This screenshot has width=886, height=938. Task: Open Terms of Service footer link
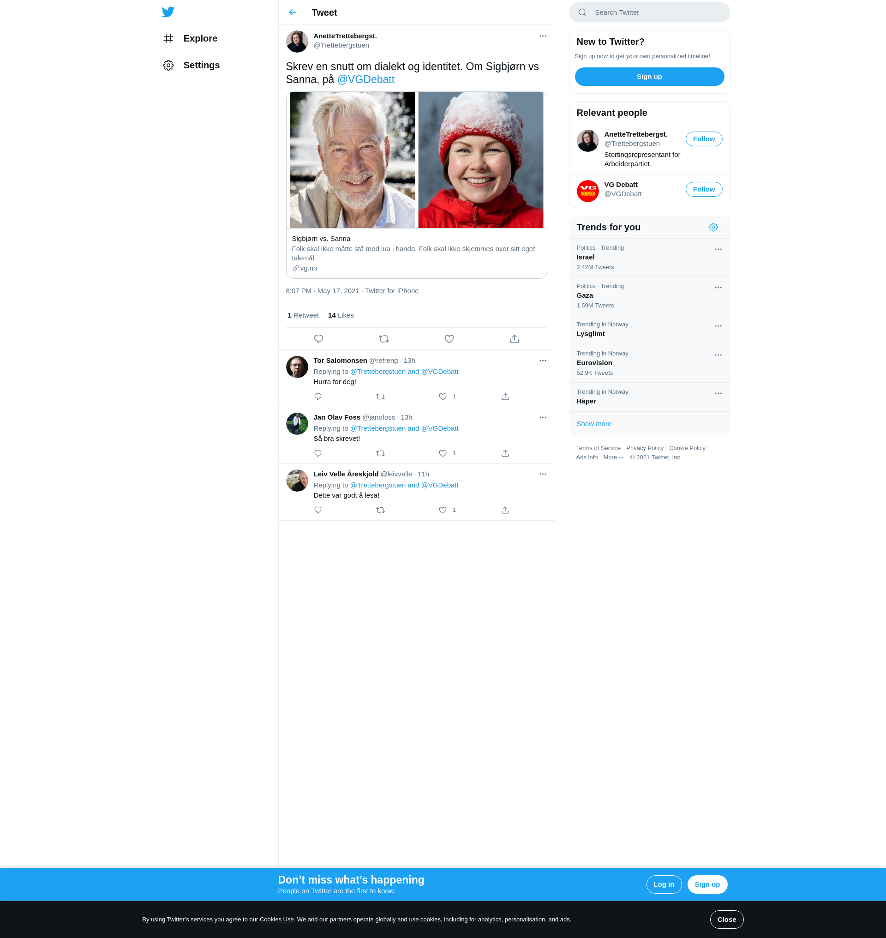click(598, 448)
